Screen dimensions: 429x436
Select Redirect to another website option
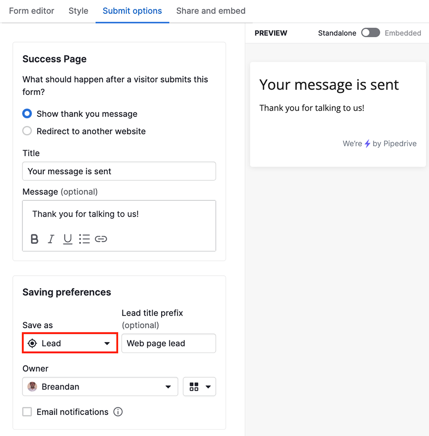coord(27,131)
